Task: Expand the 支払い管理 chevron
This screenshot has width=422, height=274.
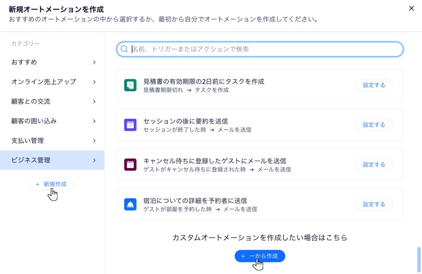Action: click(94, 141)
